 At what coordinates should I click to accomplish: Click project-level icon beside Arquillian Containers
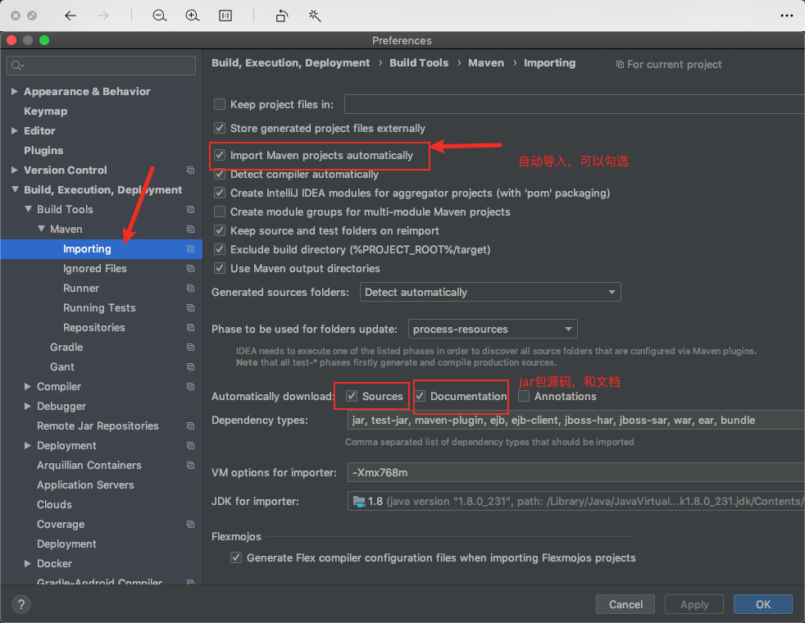[190, 465]
